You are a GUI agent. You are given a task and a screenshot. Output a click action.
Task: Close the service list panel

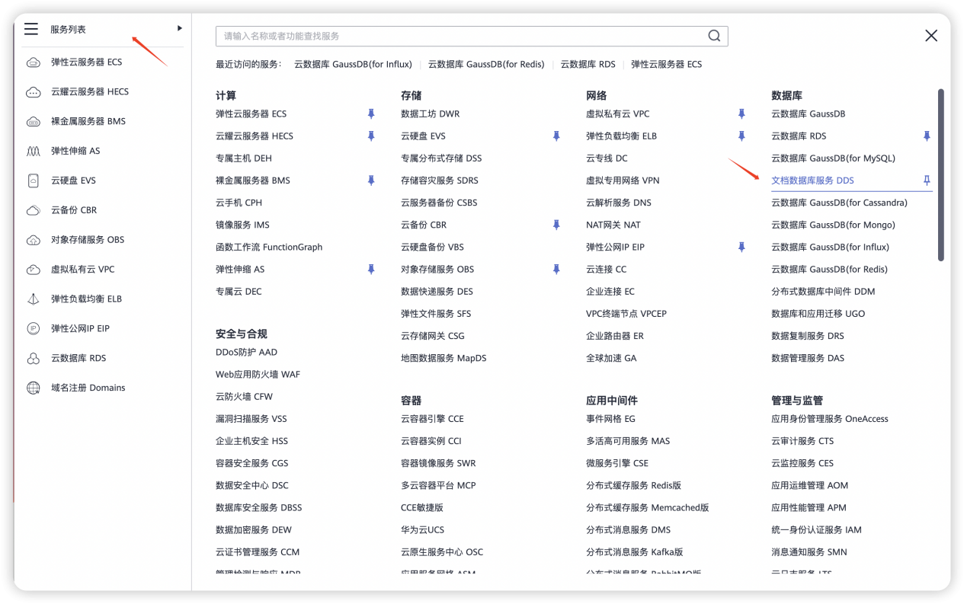tap(931, 36)
